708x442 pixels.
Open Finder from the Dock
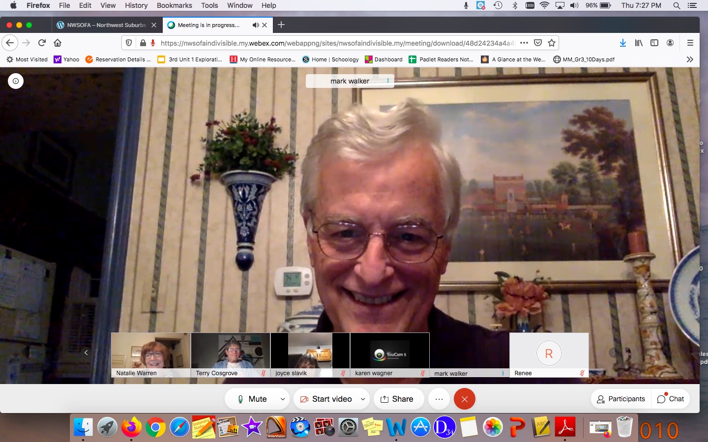tap(83, 427)
